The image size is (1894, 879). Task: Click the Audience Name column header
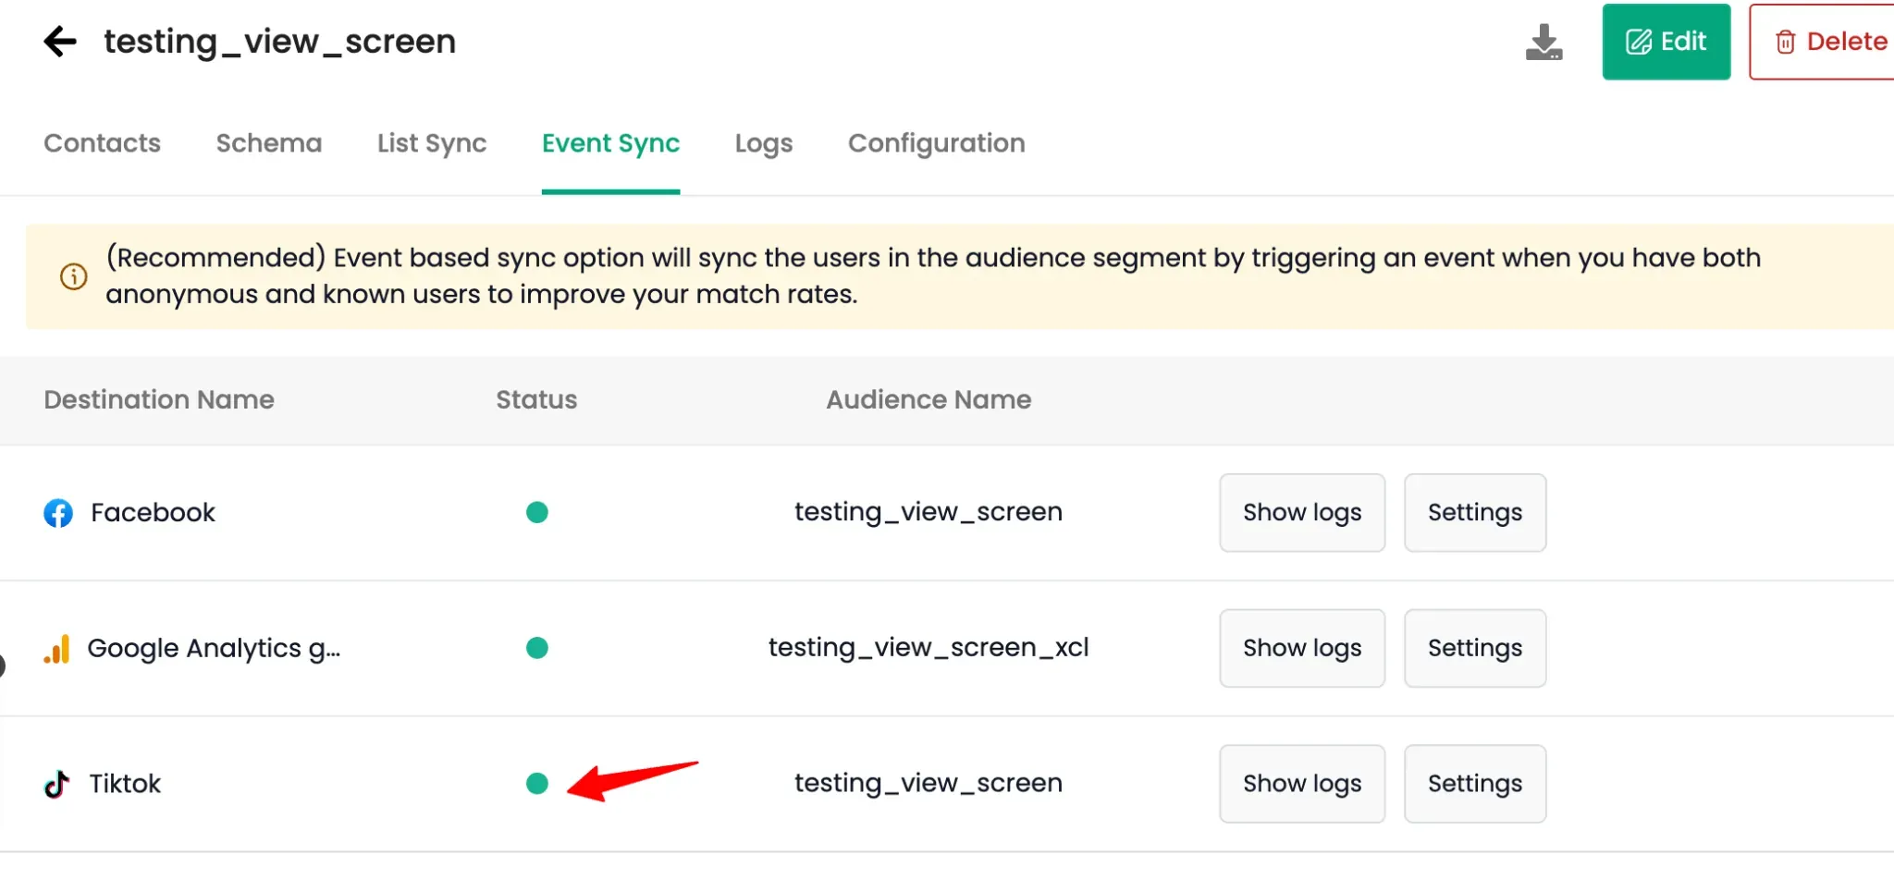pyautogui.click(x=929, y=399)
